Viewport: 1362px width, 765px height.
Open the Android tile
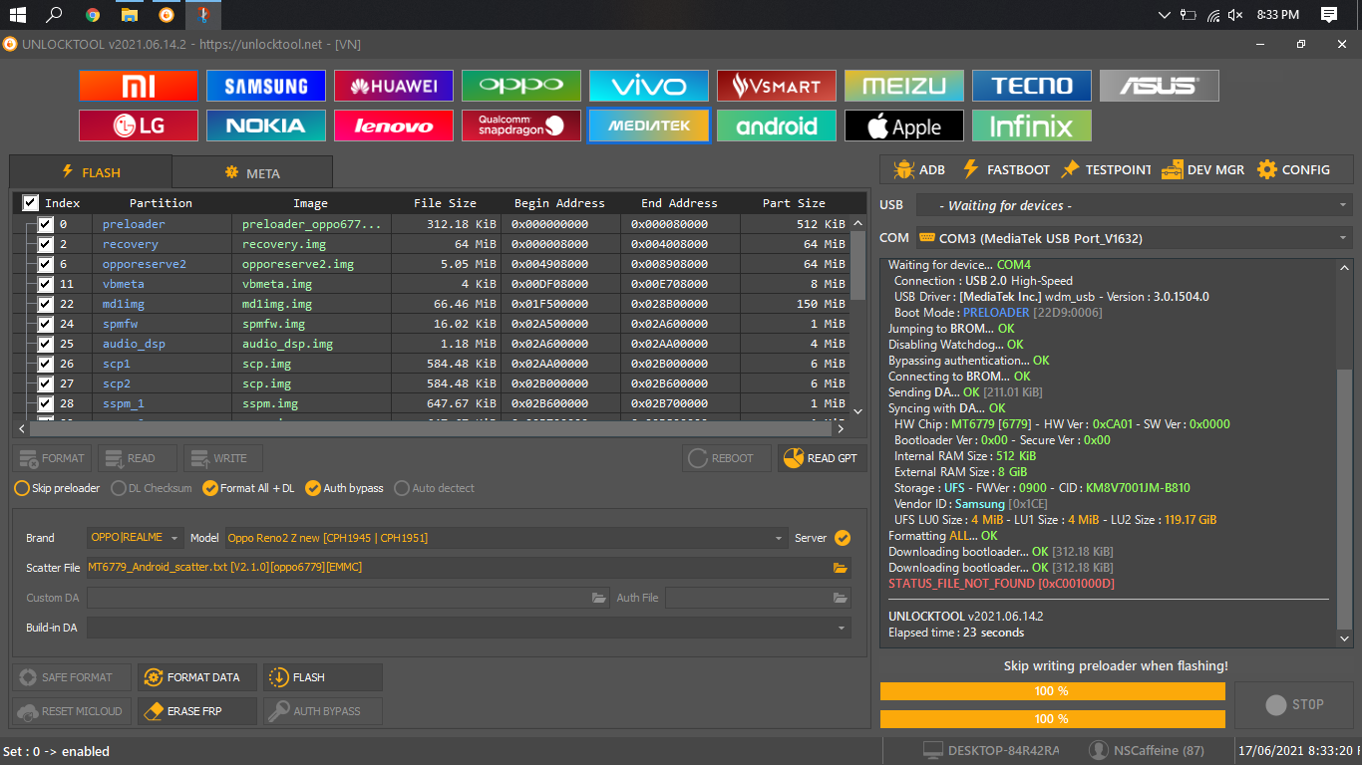coord(777,126)
